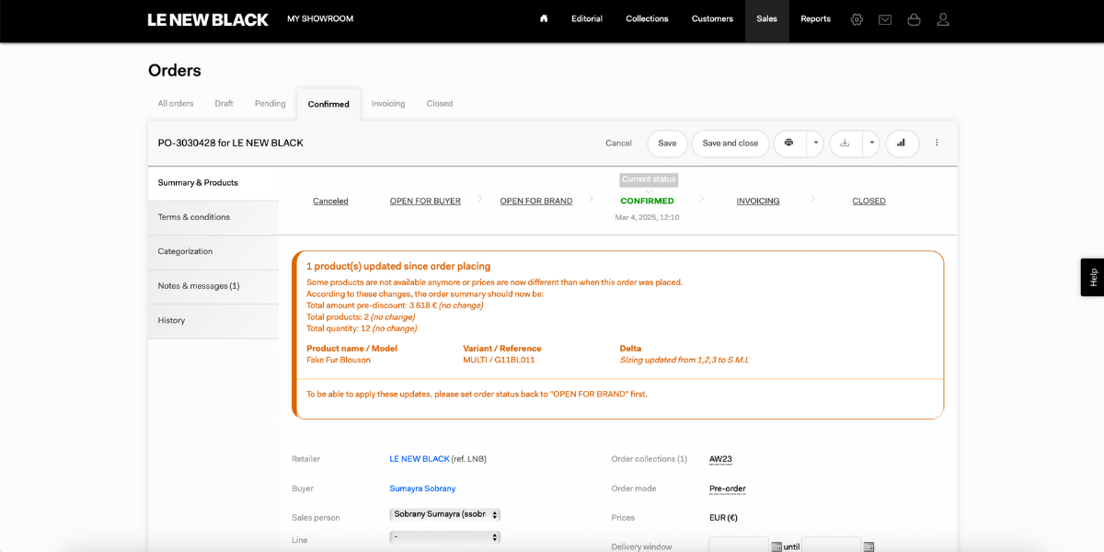The image size is (1104, 552).
Task: Open the Sales person select box
Action: [445, 514]
